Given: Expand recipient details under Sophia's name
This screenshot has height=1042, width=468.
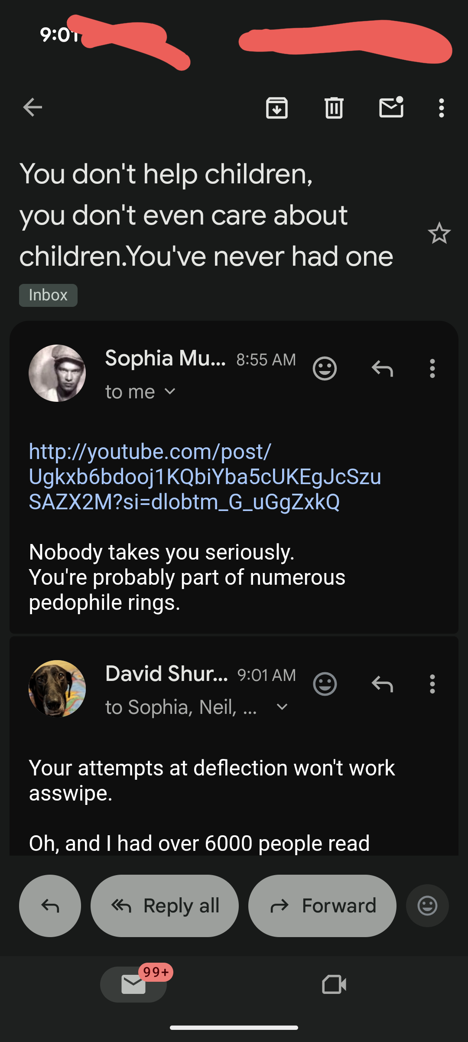Looking at the screenshot, I should [x=170, y=392].
